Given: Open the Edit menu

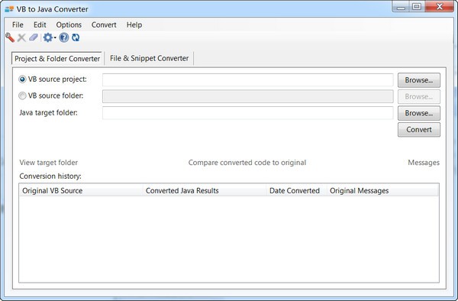Looking at the screenshot, I should pos(40,25).
